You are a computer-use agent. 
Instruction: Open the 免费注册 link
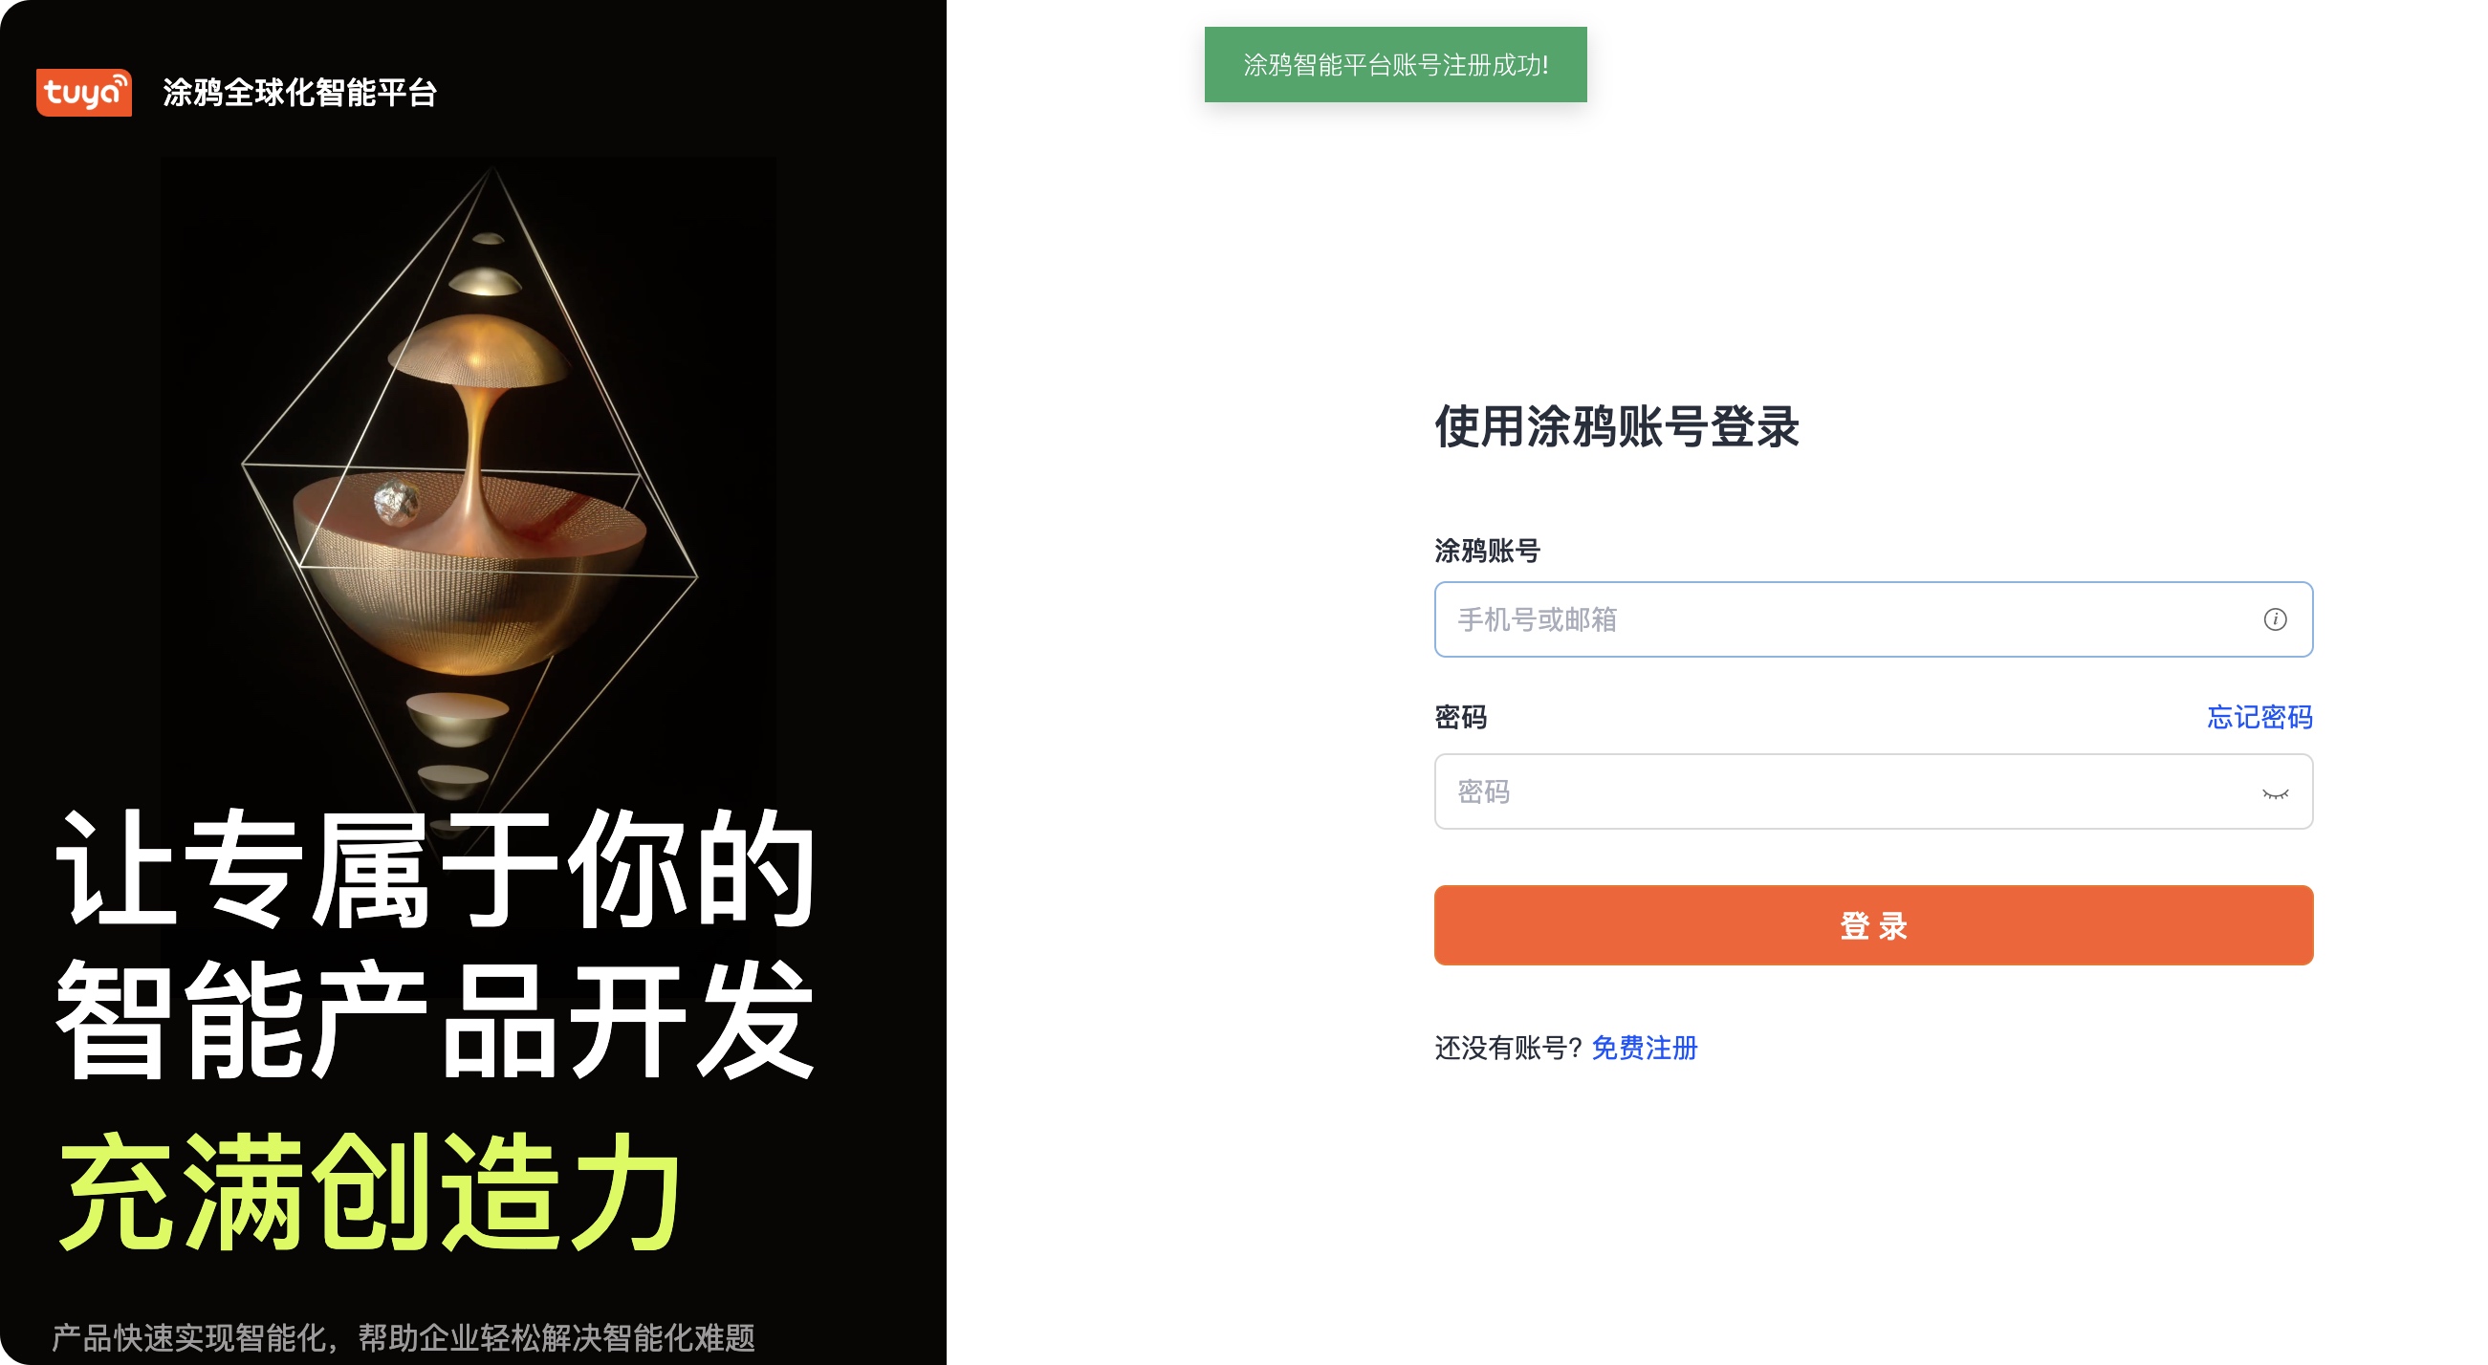1644,1048
